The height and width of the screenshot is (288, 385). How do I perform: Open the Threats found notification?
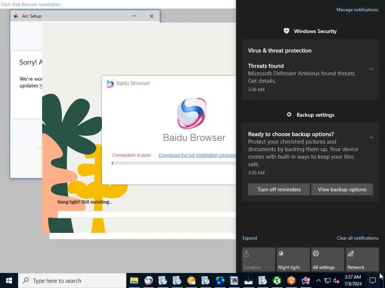click(311, 77)
